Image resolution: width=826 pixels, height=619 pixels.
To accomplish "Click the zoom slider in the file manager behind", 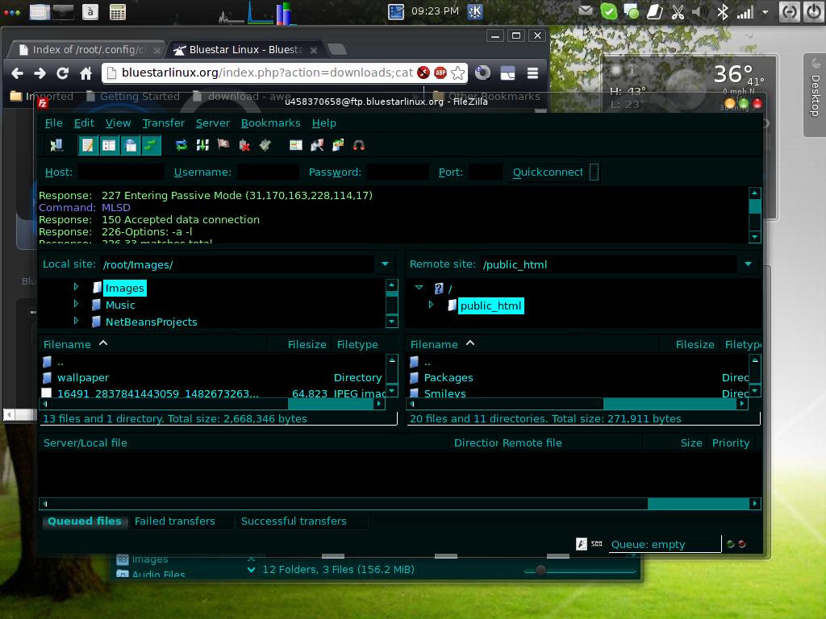I will (540, 570).
